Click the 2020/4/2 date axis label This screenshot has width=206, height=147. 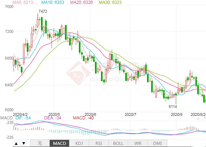click(x=20, y=114)
